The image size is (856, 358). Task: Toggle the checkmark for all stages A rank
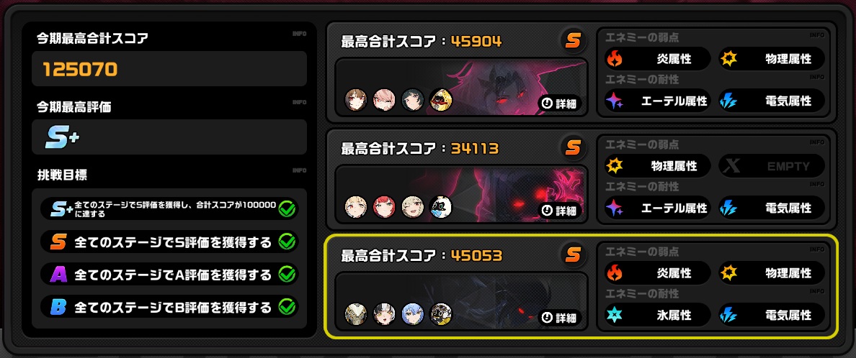(x=287, y=274)
